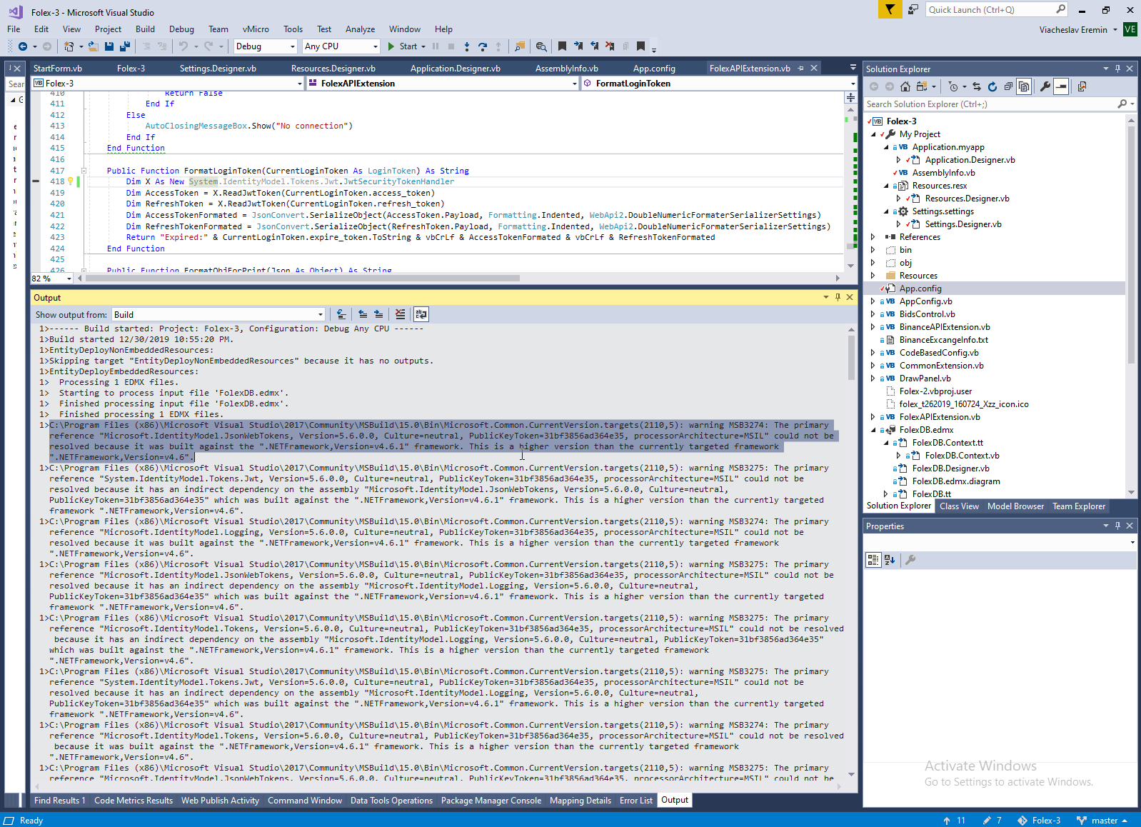Toggle Alphabetical sort in Properties panel

pyautogui.click(x=890, y=560)
